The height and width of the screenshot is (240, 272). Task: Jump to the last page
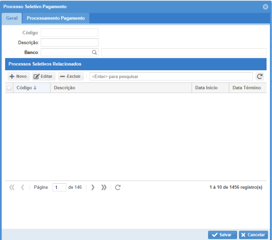pyautogui.click(x=104, y=187)
